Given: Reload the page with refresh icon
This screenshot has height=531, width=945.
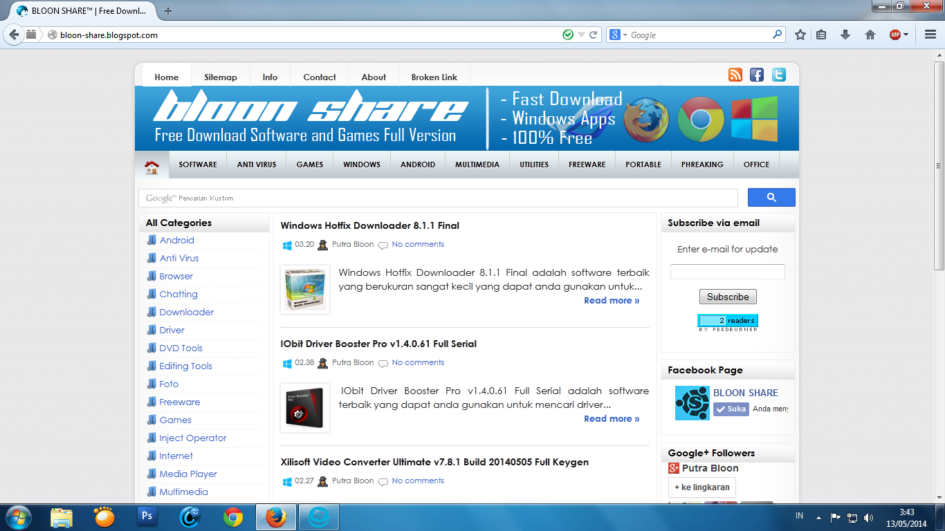Looking at the screenshot, I should point(593,35).
